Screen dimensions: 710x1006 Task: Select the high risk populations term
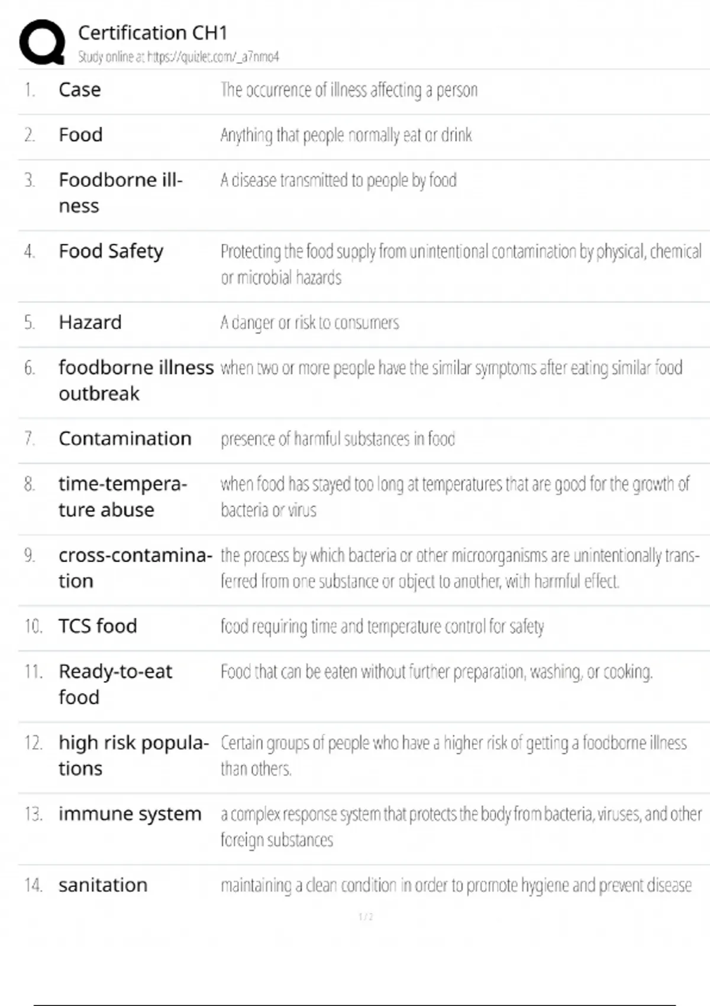[x=133, y=755]
